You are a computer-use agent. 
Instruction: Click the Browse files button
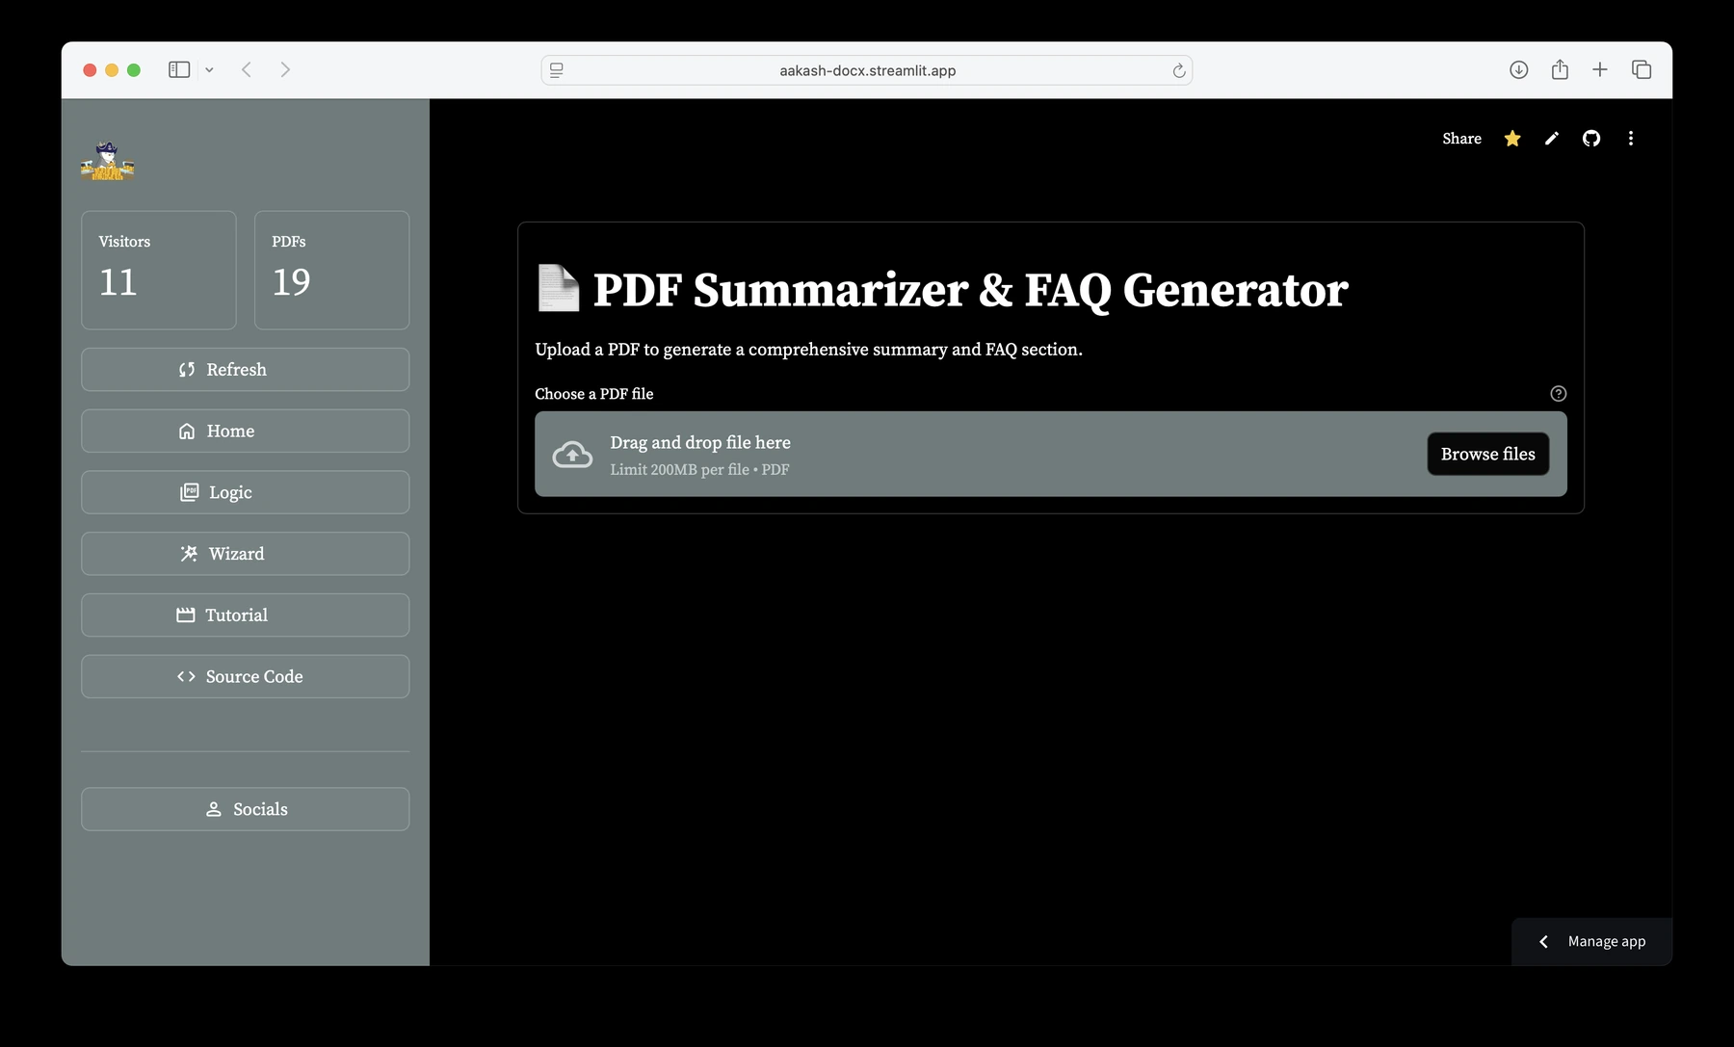(x=1488, y=454)
